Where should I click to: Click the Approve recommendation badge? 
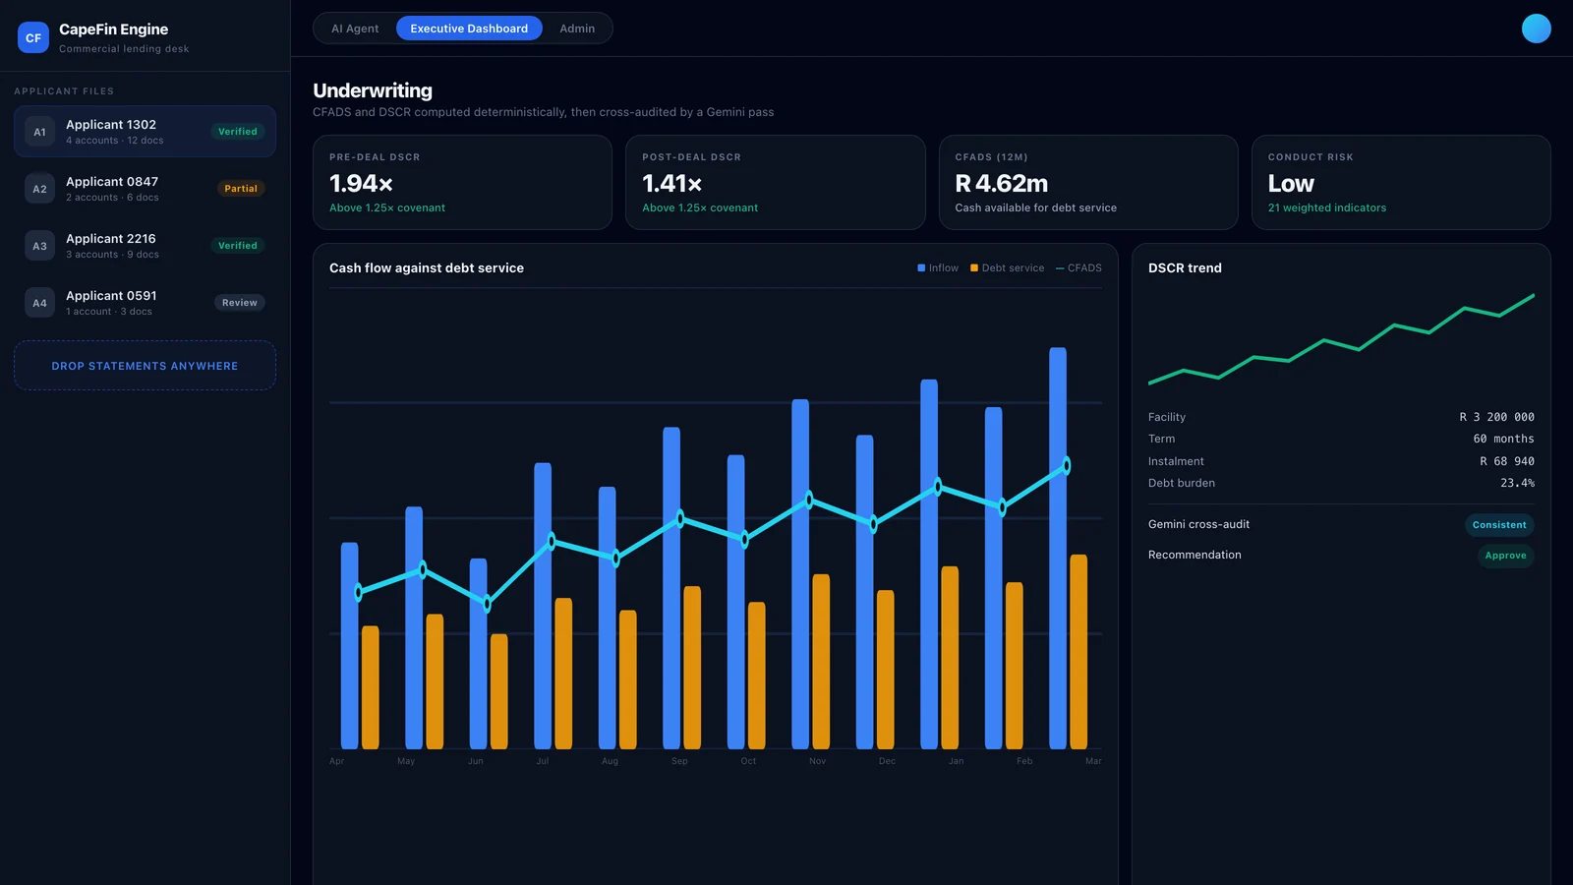tap(1505, 556)
